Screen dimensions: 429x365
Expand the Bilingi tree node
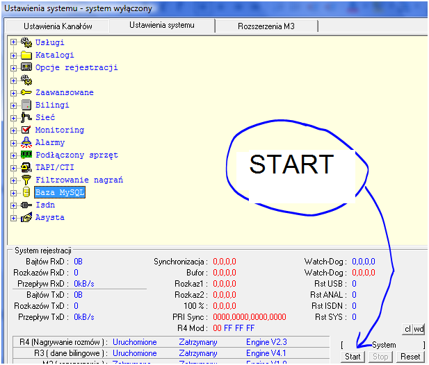(13, 105)
